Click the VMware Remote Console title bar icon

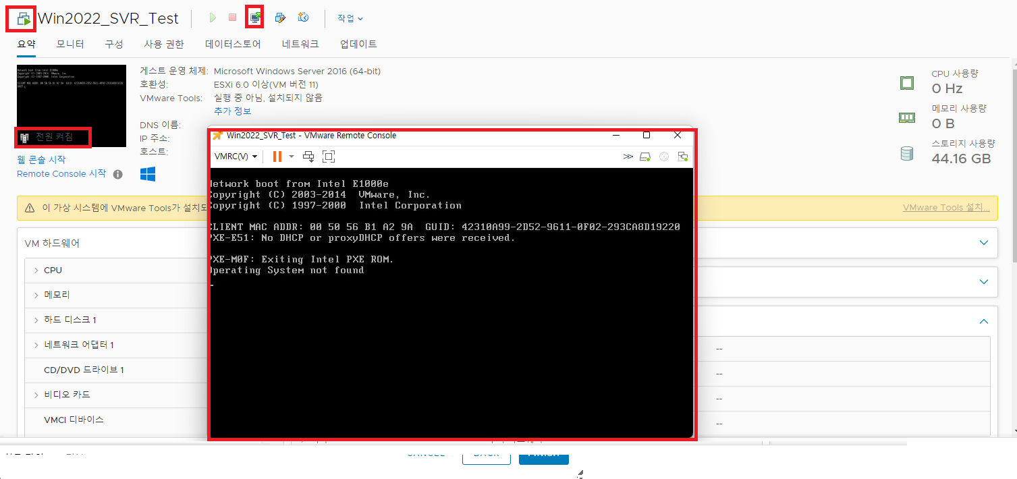217,135
